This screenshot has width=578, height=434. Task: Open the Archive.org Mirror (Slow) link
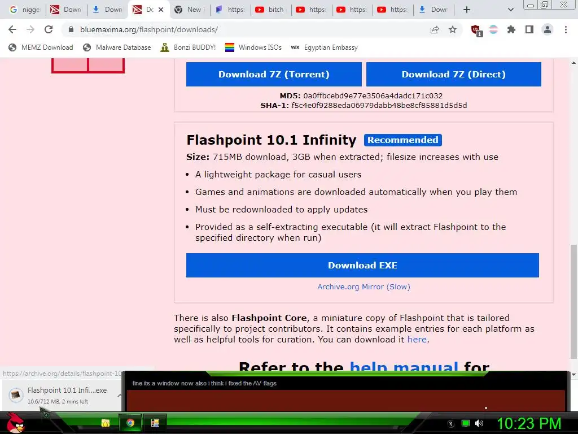(x=364, y=287)
